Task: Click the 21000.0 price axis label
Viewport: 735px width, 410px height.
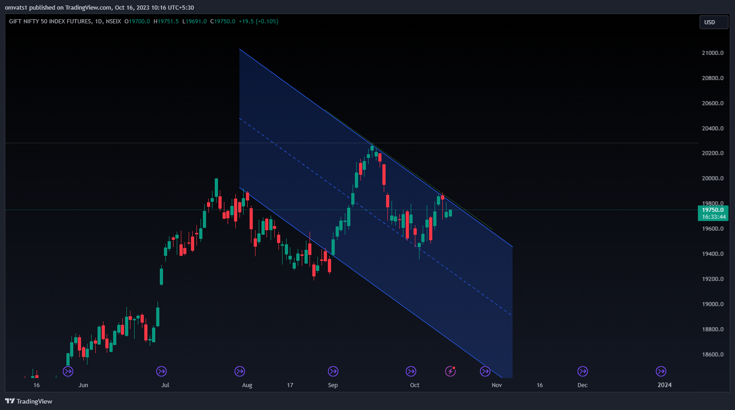Action: pos(713,53)
